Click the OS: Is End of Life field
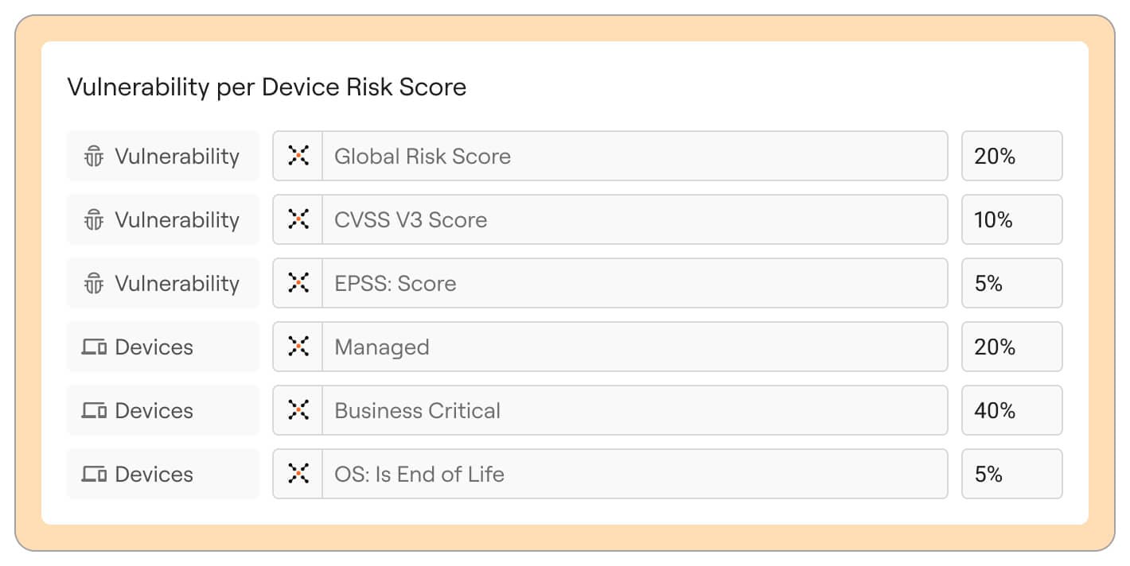 (x=633, y=474)
